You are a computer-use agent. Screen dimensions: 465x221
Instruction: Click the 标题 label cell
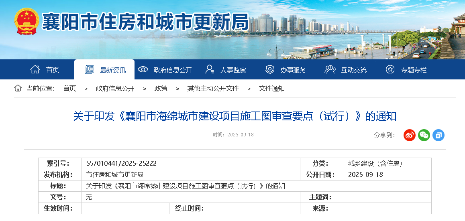(60, 186)
